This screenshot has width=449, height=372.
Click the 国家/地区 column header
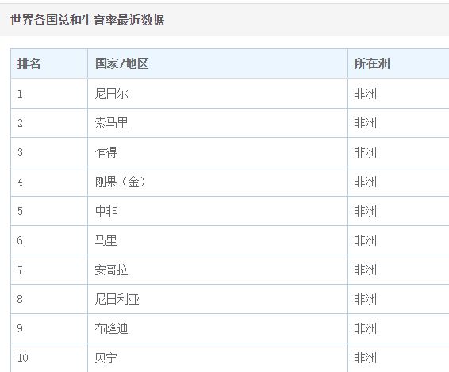point(217,63)
